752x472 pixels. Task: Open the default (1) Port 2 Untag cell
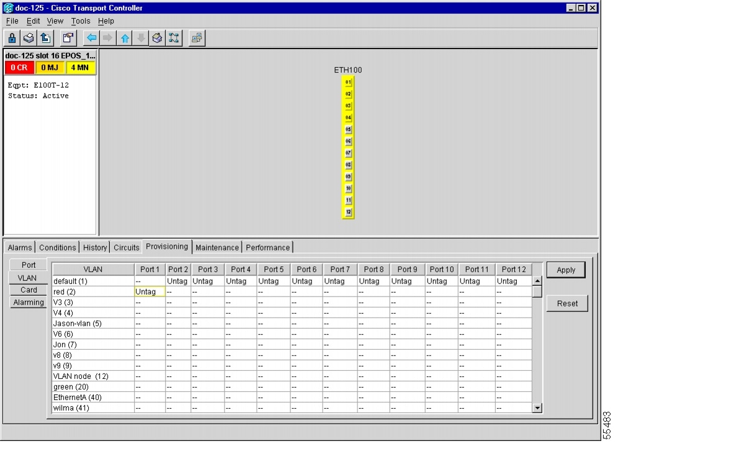pyautogui.click(x=178, y=281)
